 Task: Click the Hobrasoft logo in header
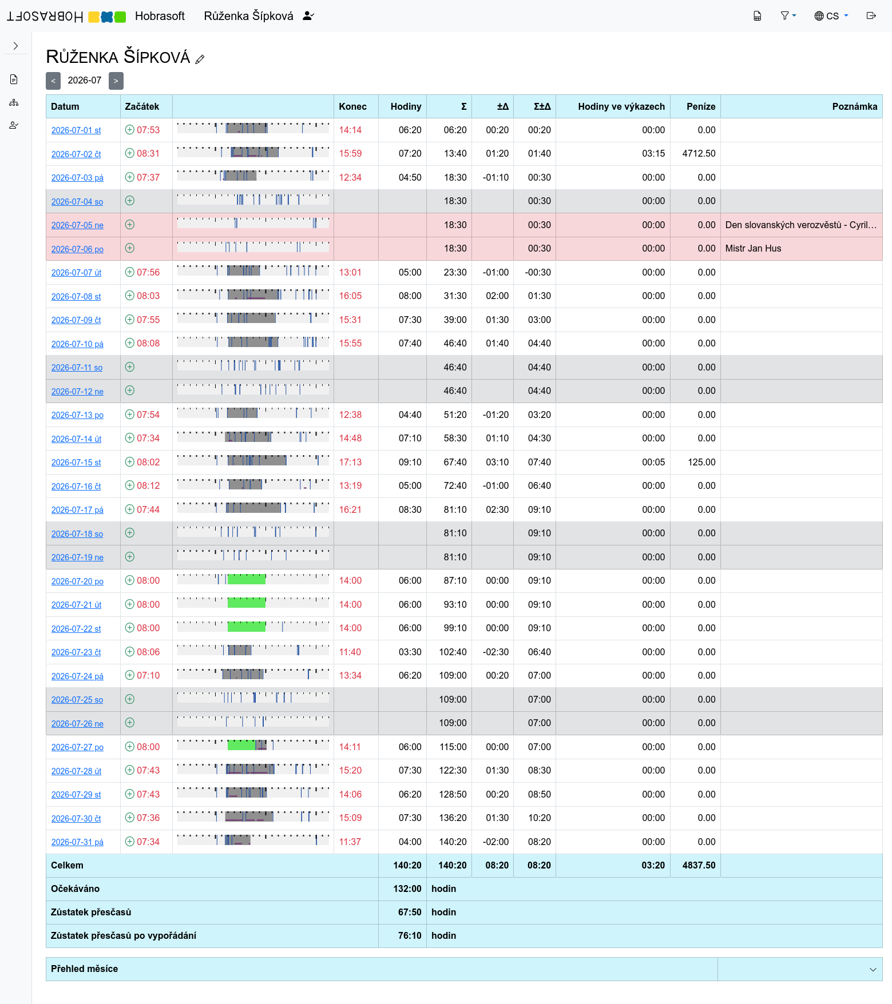coord(66,17)
